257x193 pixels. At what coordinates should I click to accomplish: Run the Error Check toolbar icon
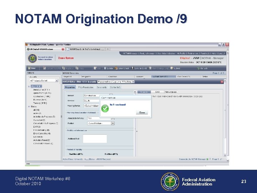[x=116, y=68]
